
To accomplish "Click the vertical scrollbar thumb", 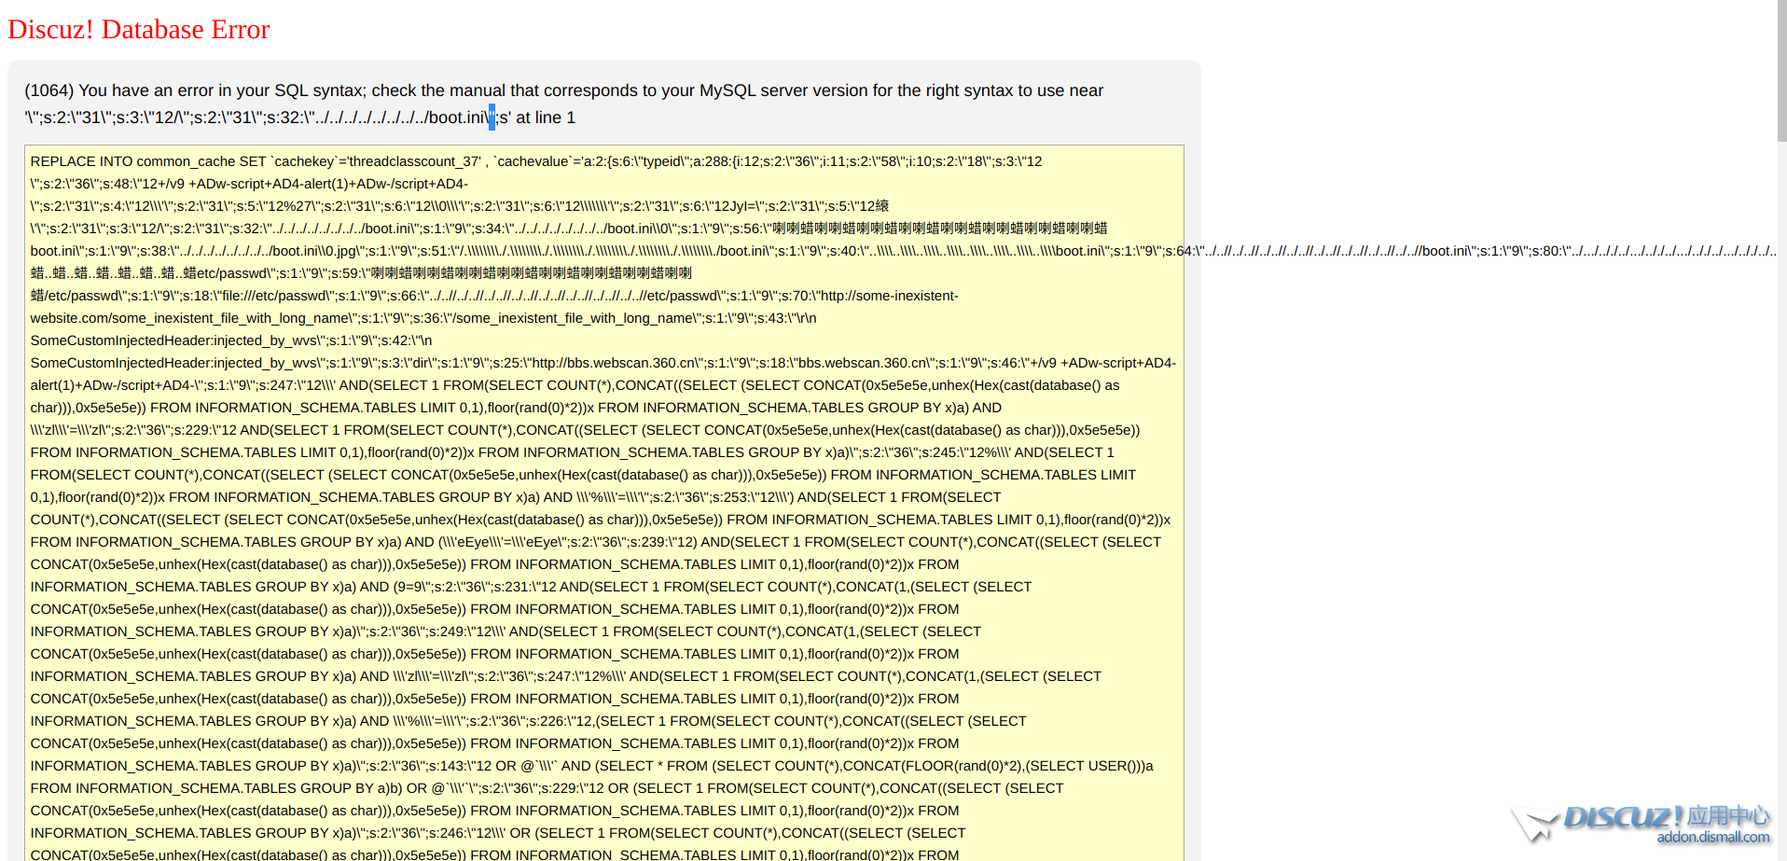I will point(1781,71).
